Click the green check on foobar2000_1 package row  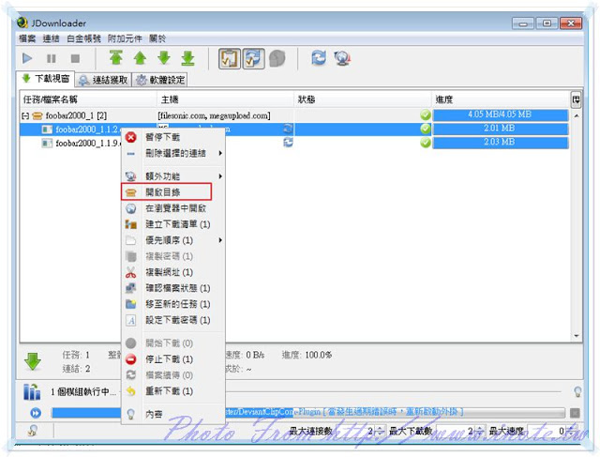(425, 114)
